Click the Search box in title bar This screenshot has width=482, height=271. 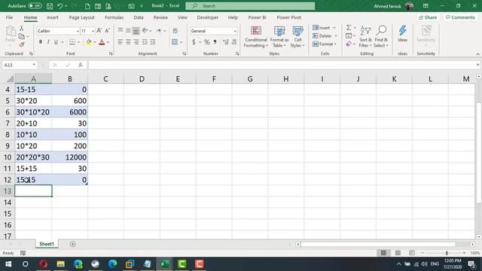[x=250, y=6]
